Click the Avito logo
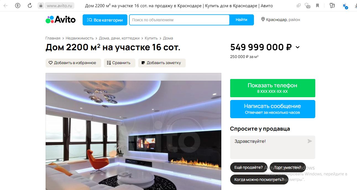This screenshot has width=357, height=190. tap(61, 20)
